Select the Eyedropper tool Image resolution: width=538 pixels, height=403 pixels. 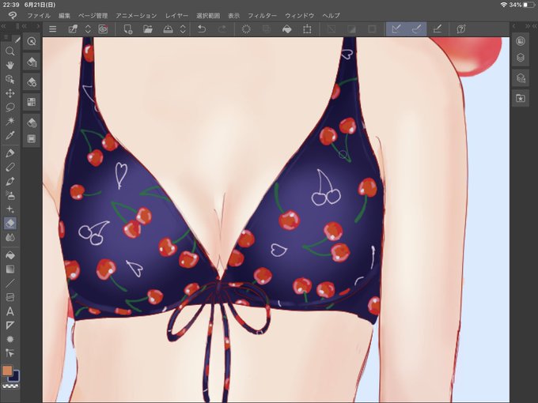pos(10,135)
